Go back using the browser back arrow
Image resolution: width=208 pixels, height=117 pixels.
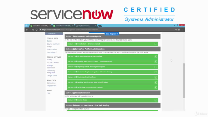click(x=27, y=30)
